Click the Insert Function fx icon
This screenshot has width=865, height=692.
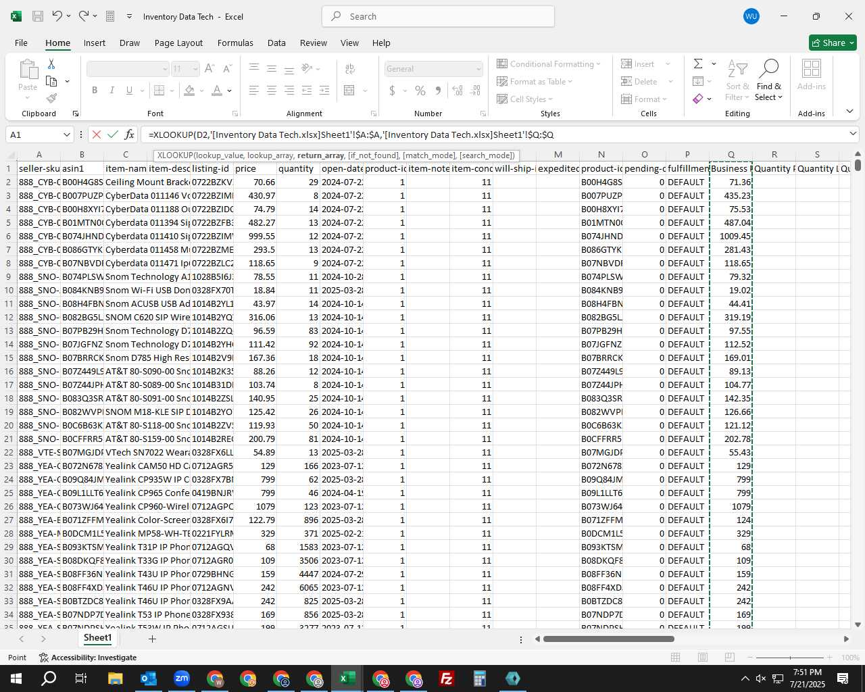point(130,134)
